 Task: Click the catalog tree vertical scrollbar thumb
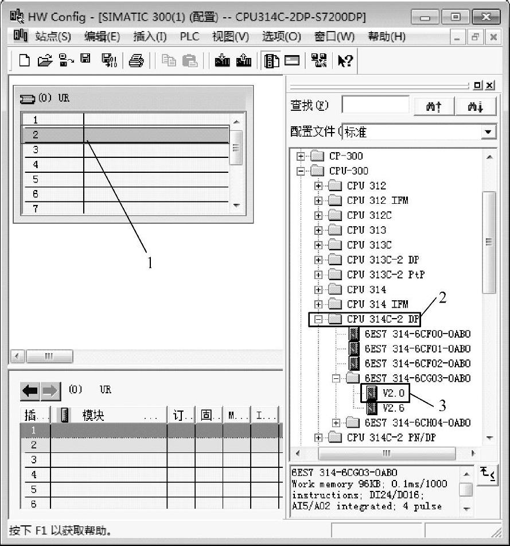click(x=489, y=242)
